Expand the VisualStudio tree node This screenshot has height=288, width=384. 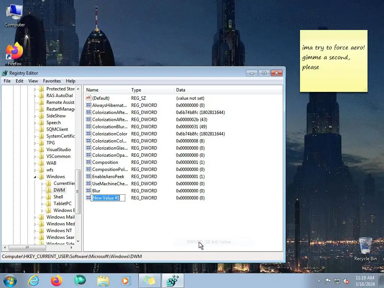[35, 150]
